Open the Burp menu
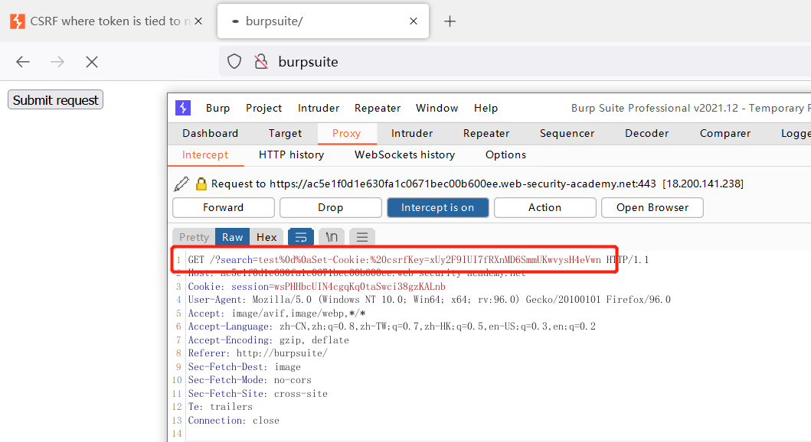Screen dimensions: 811x442 pyautogui.click(x=217, y=108)
